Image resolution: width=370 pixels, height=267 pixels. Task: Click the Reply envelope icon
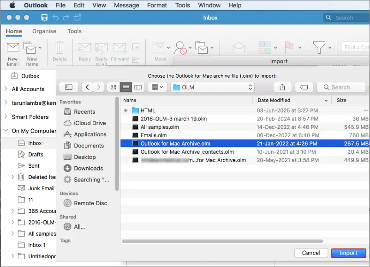click(x=84, y=48)
